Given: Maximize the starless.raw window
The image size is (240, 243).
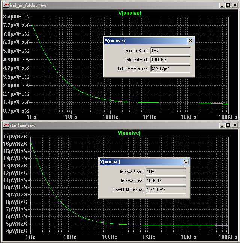Looking at the screenshot, I should point(228,125).
